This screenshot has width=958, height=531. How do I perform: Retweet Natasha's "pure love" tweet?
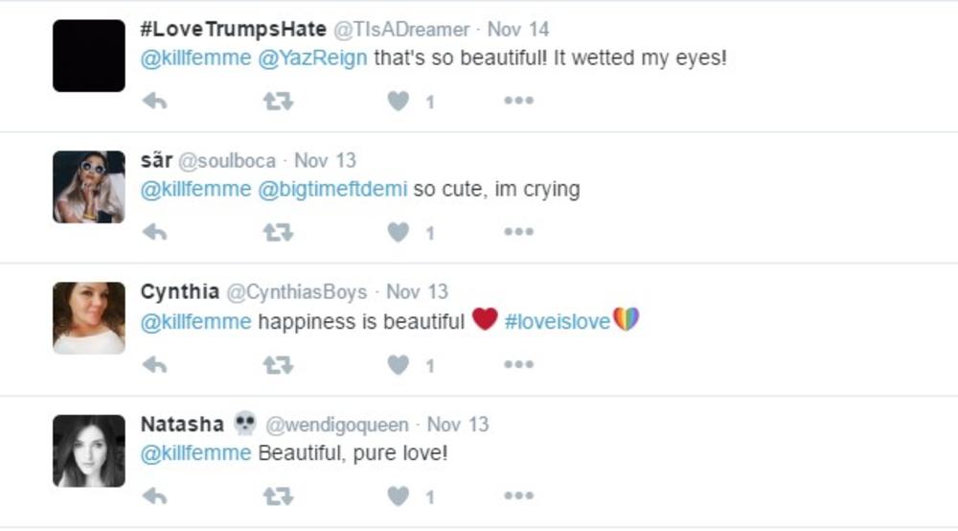pyautogui.click(x=278, y=496)
